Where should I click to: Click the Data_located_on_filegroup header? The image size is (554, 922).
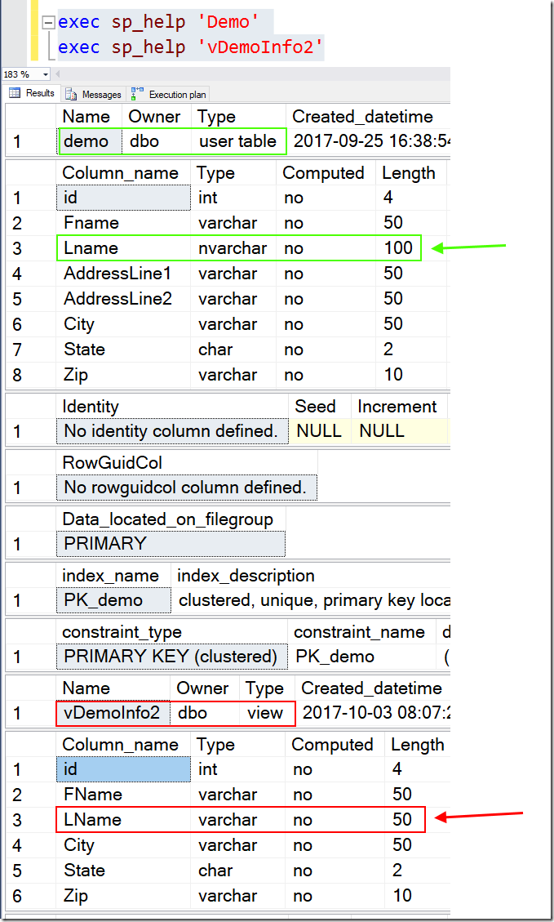pos(171,519)
